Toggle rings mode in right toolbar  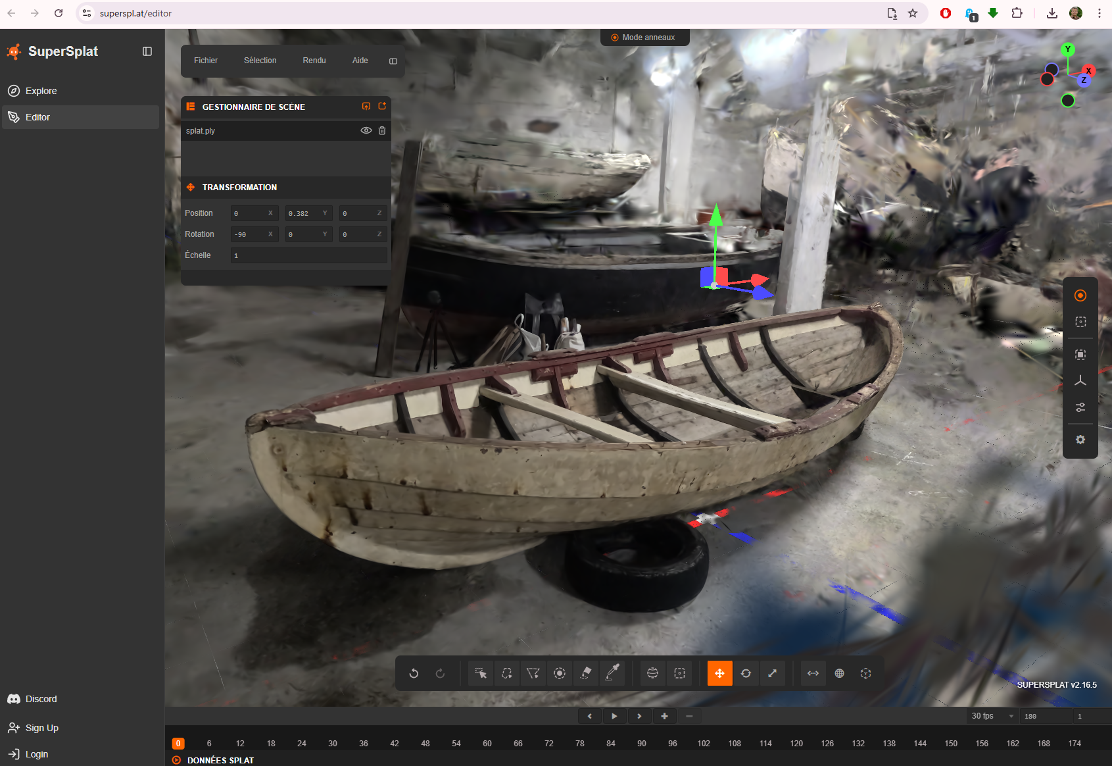coord(1080,295)
